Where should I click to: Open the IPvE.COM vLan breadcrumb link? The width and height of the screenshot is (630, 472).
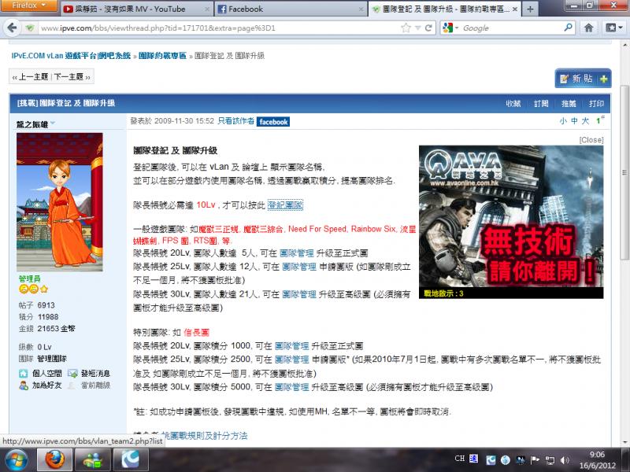(71, 56)
